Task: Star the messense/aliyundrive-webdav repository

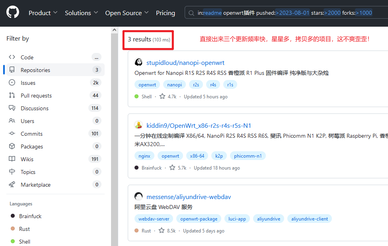Action: (x=162, y=230)
